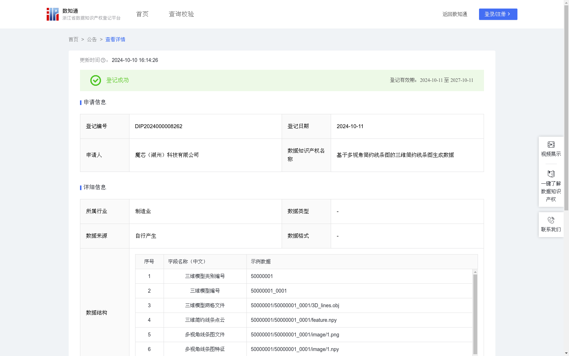
Task: Click the help icon beside 更新时间
Action: pos(103,61)
